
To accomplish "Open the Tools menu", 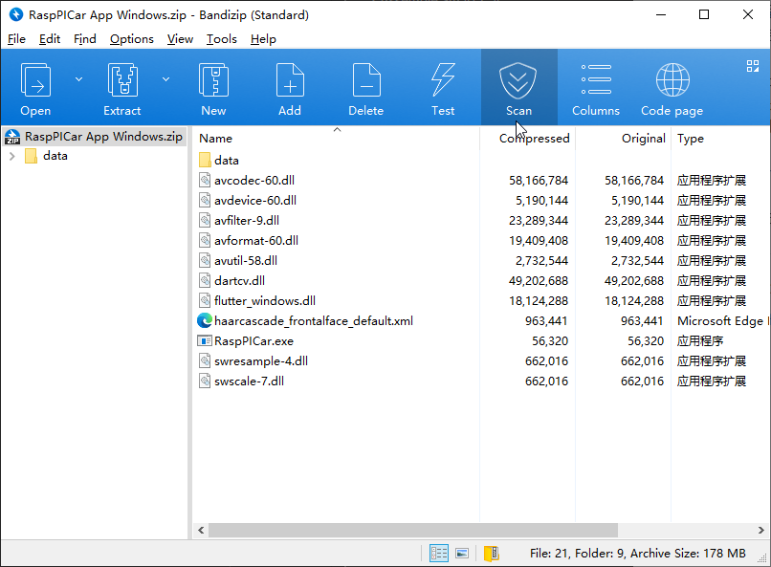I will click(221, 39).
